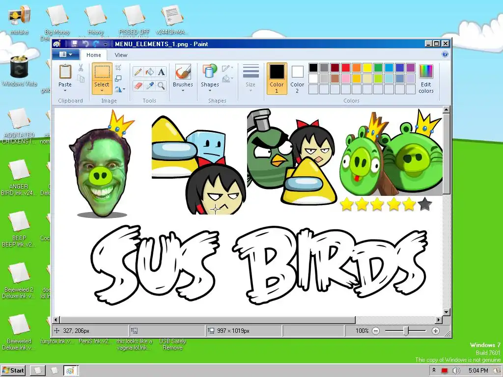Open the v244f8h-MA desktop file
Screen dimensions: 503x377
click(172, 20)
